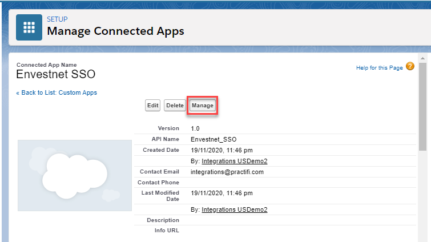
Task: Open Integrations USDemo2 link under Last Modified Date
Action: [235, 209]
